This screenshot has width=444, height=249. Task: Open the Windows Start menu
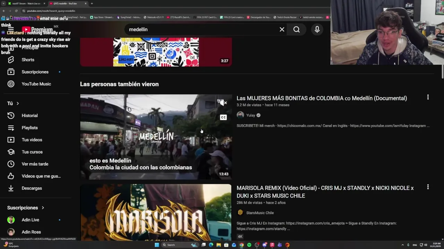point(157,245)
